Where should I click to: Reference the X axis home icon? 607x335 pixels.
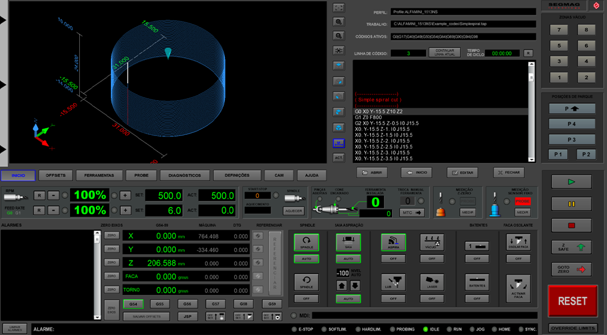pyautogui.click(x=258, y=235)
